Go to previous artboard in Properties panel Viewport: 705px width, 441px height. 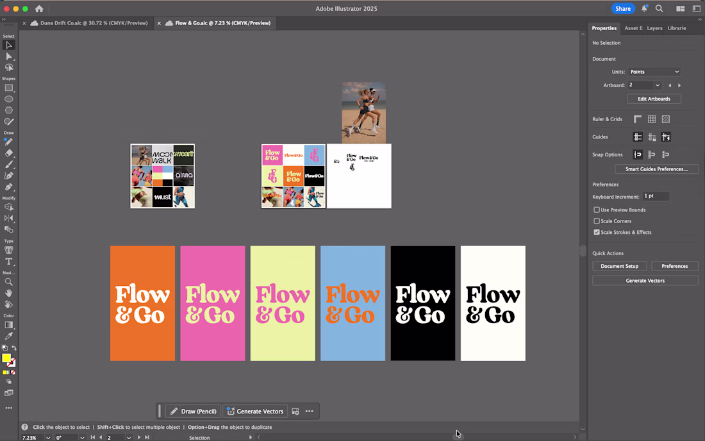click(x=670, y=85)
